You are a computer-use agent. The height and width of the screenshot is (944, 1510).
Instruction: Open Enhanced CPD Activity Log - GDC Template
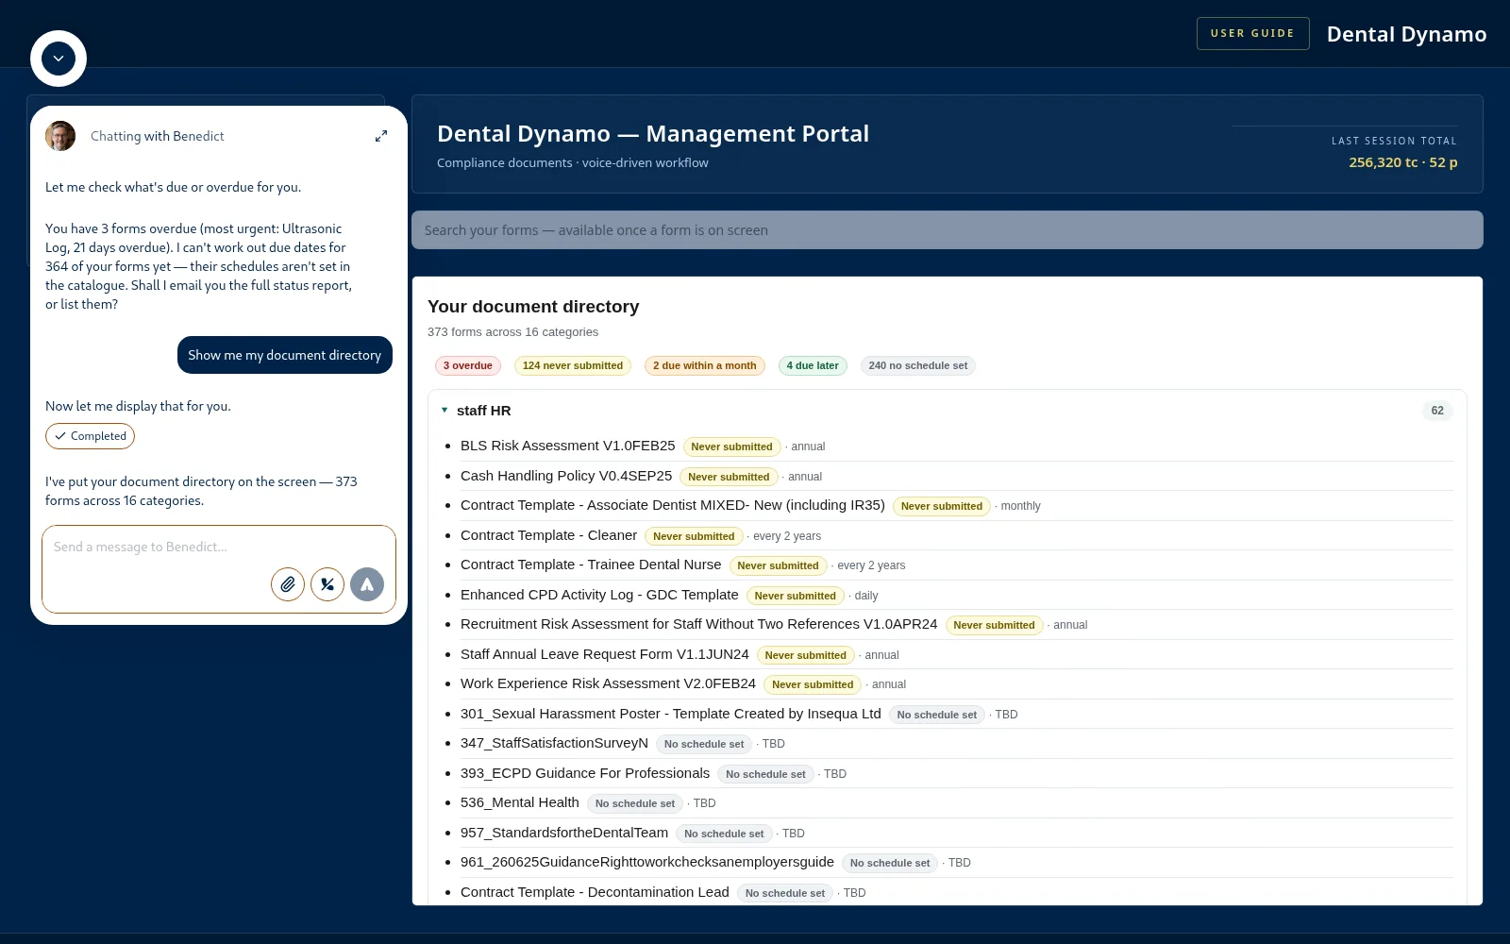tap(599, 595)
